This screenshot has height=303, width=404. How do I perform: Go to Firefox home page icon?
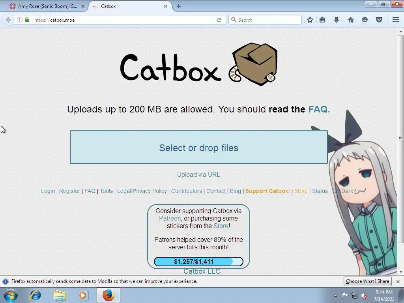(351, 20)
